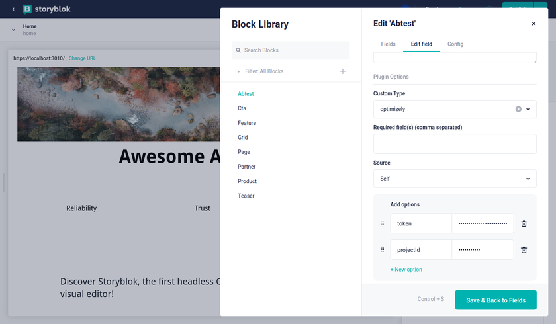
Task: Add new block with plus icon
Action: pyautogui.click(x=343, y=71)
